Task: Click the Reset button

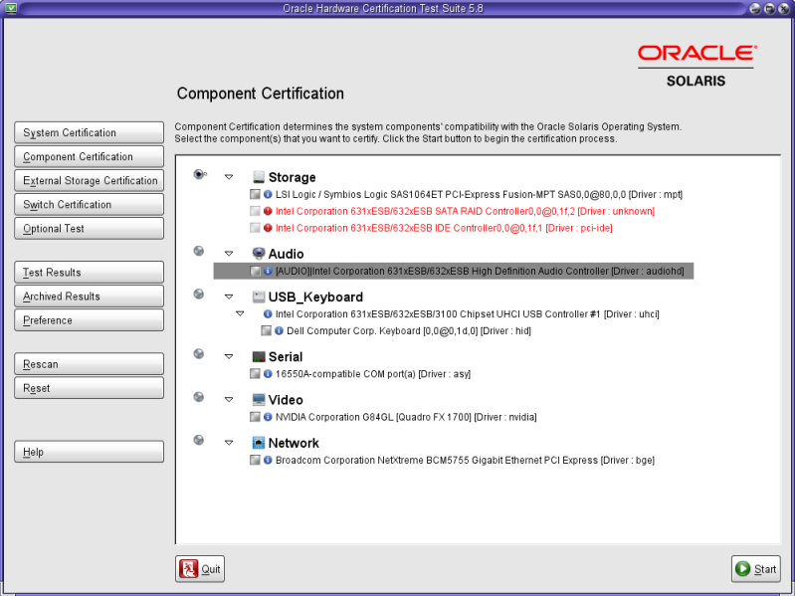Action: click(90, 388)
